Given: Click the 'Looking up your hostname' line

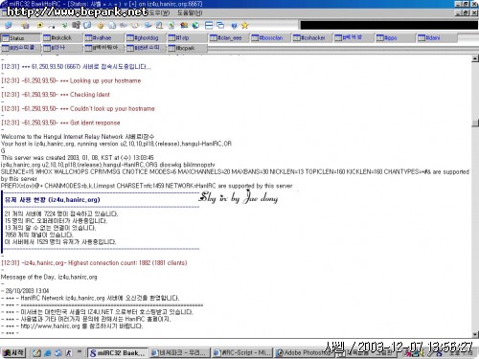Looking at the screenshot, I should pyautogui.click(x=71, y=80).
